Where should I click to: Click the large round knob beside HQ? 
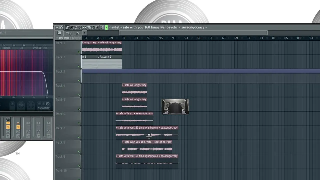click(31, 105)
